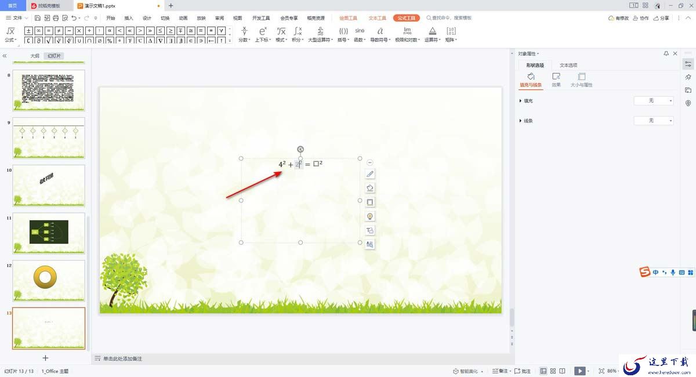The image size is (696, 377).
Task: Select slide 12 thumbnail with gold ring
Action: 49,280
